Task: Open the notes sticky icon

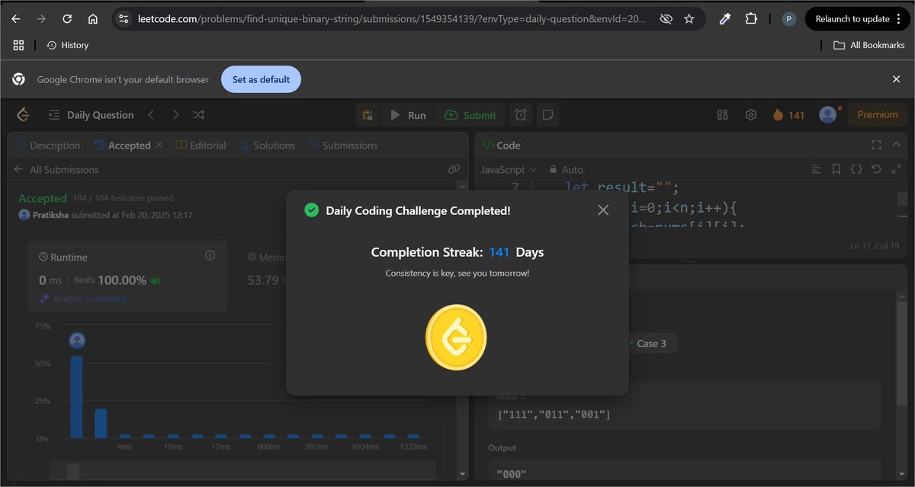Action: point(547,115)
